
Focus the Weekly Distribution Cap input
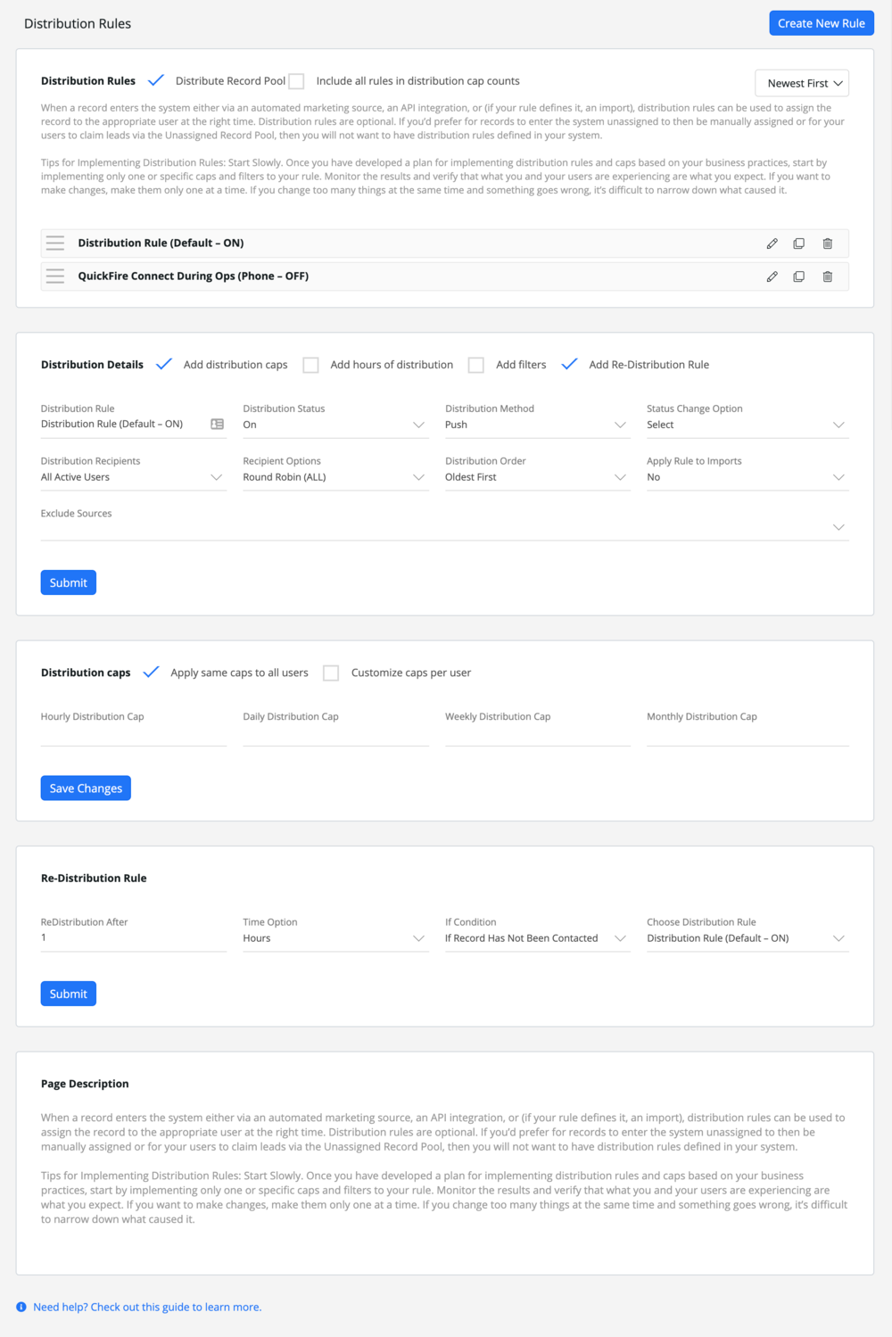tap(538, 734)
